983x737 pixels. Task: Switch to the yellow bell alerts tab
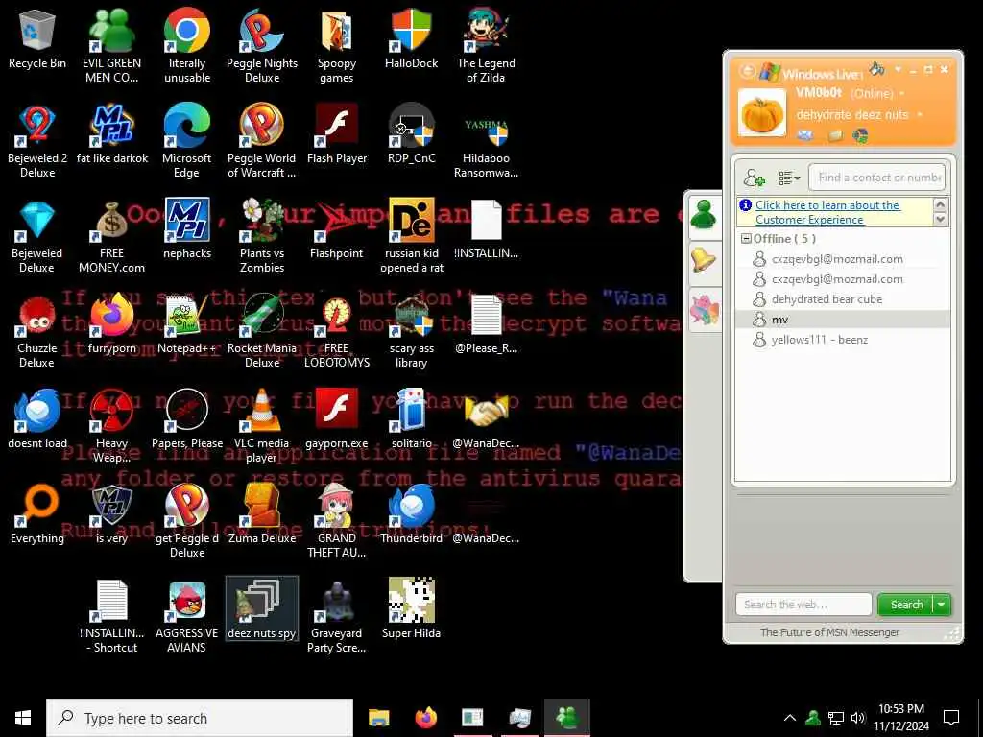click(x=705, y=261)
